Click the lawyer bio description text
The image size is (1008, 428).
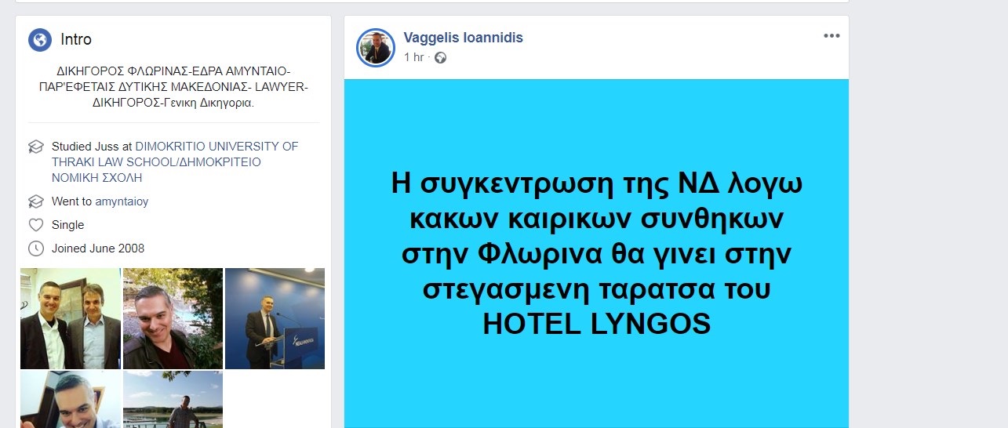173,86
